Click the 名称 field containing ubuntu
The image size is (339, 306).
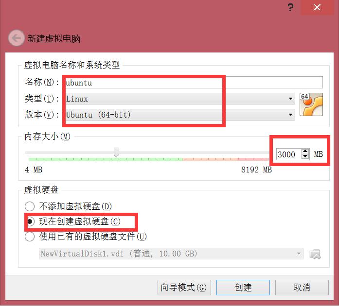[x=194, y=83]
